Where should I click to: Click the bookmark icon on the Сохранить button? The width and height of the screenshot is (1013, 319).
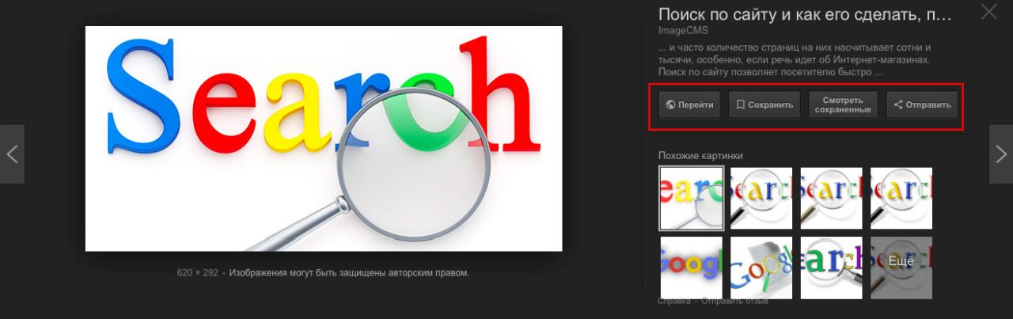740,104
